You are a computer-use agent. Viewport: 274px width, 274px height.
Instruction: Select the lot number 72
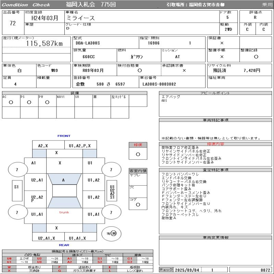click(13, 23)
